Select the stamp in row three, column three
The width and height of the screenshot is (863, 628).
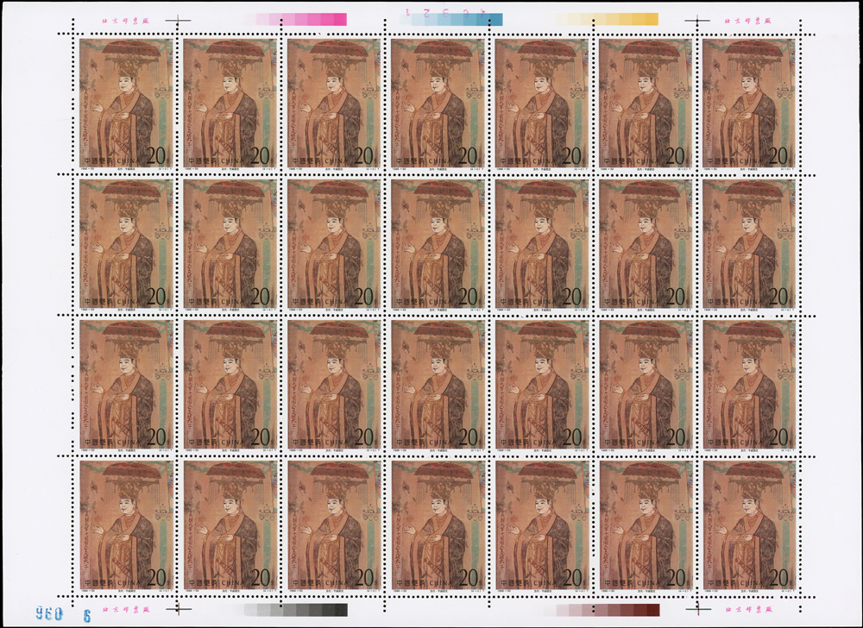coord(334,386)
